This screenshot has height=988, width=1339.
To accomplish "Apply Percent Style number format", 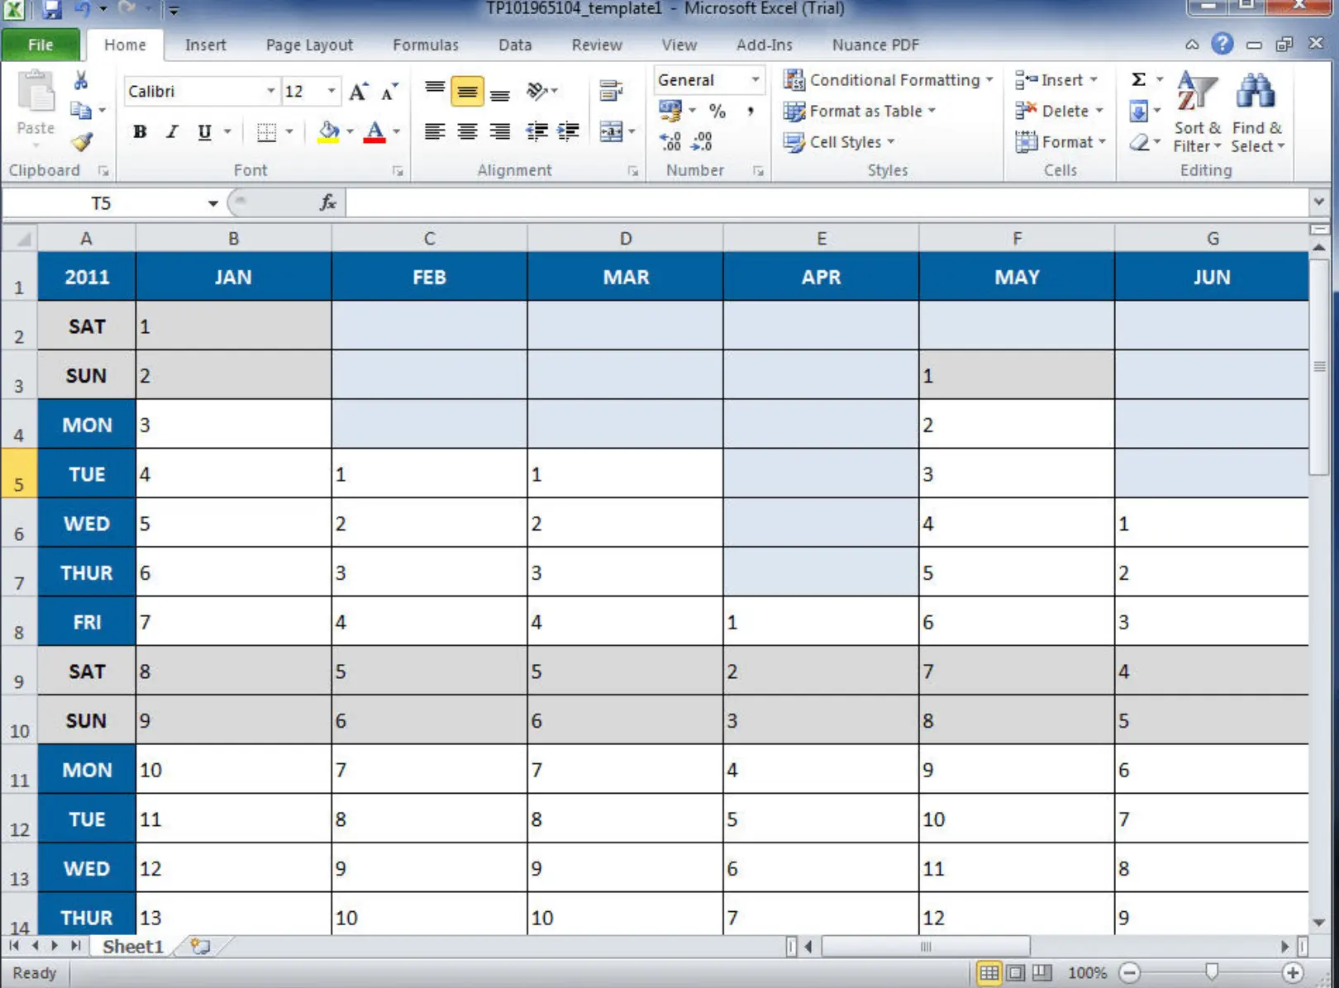I will click(x=717, y=111).
